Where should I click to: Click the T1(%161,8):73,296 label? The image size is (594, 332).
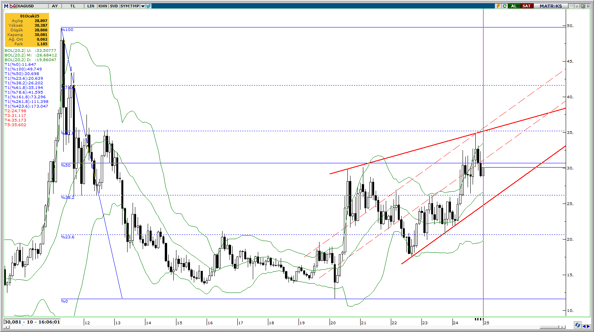coord(25,97)
